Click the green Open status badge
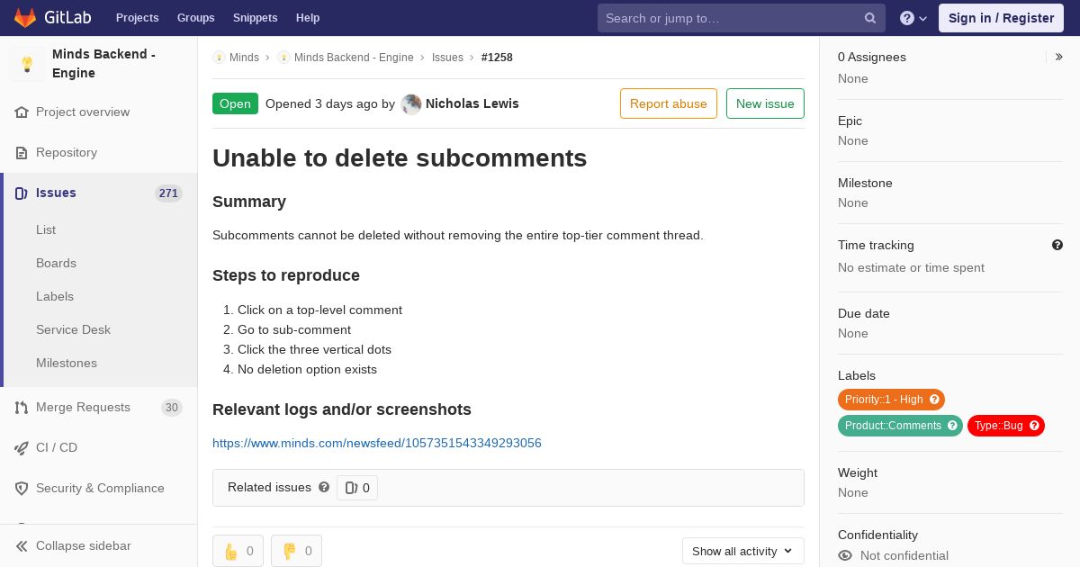 235,103
